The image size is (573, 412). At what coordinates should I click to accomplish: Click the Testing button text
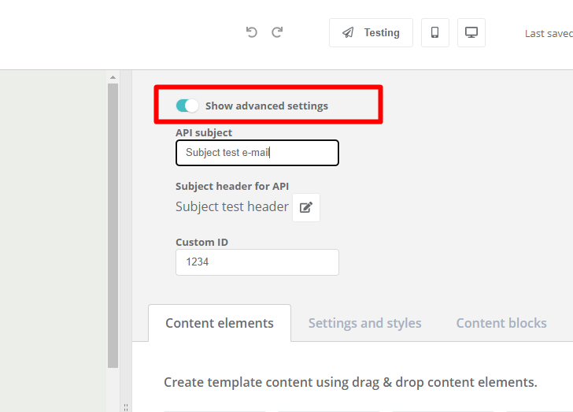(382, 32)
